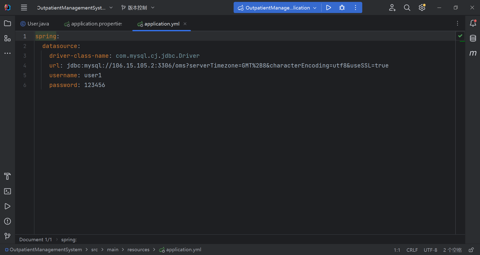Click the password value 123456

(94, 85)
